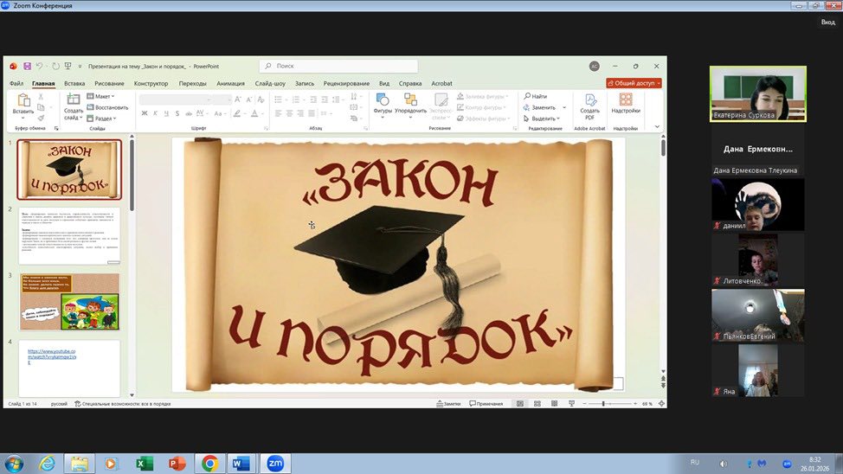Click the Создать PDF icon

pos(589,101)
